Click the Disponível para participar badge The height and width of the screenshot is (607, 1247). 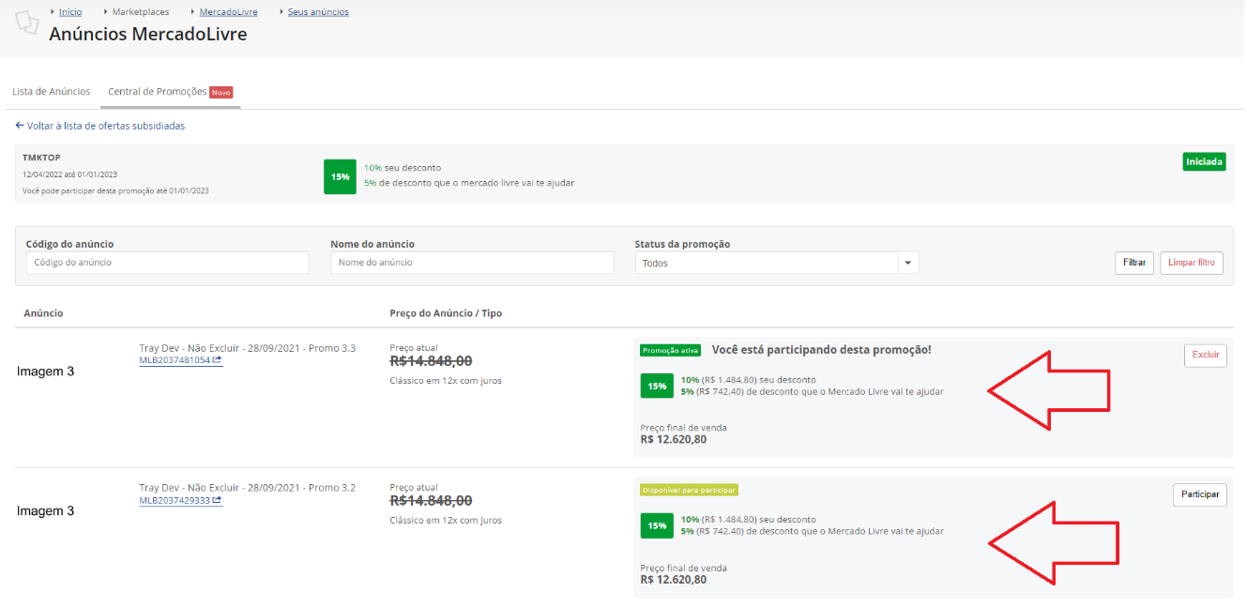690,490
